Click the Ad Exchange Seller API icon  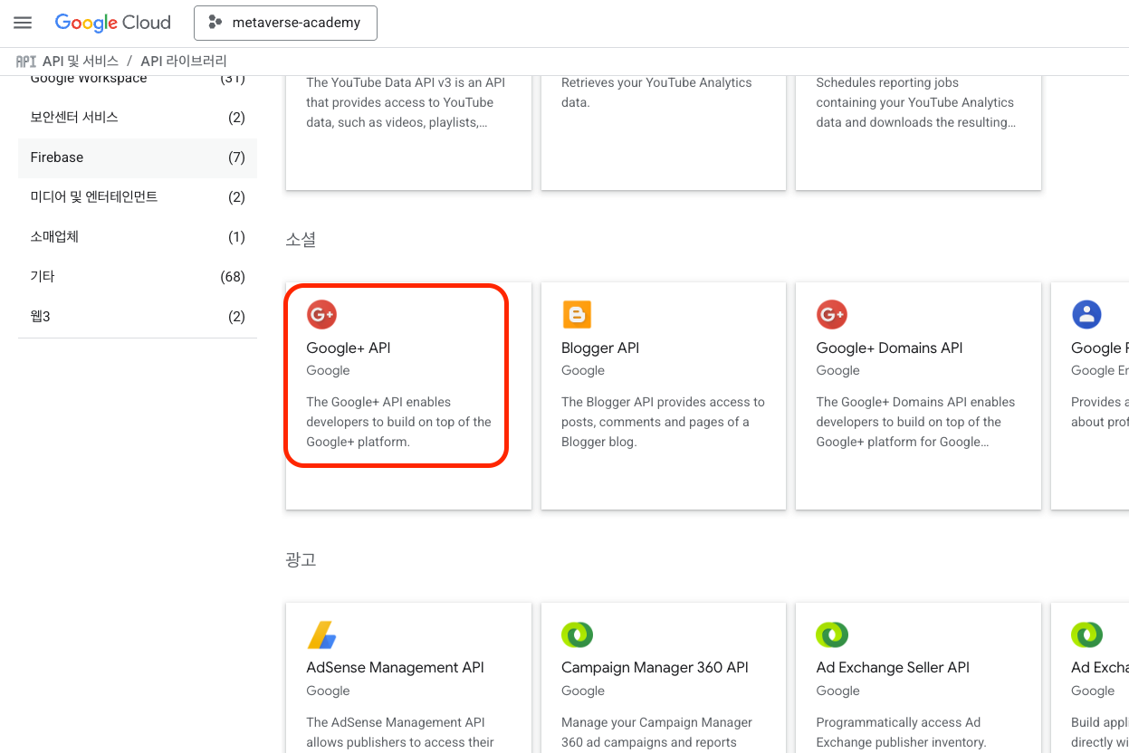(831, 635)
